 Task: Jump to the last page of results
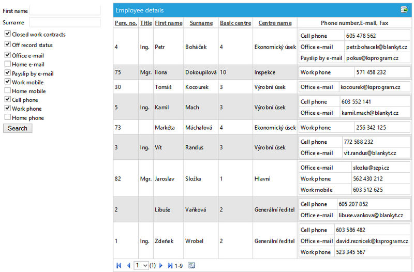(x=170, y=265)
